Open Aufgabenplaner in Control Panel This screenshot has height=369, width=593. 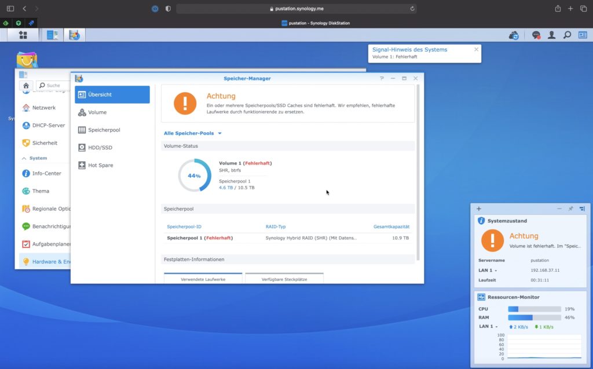coord(46,244)
